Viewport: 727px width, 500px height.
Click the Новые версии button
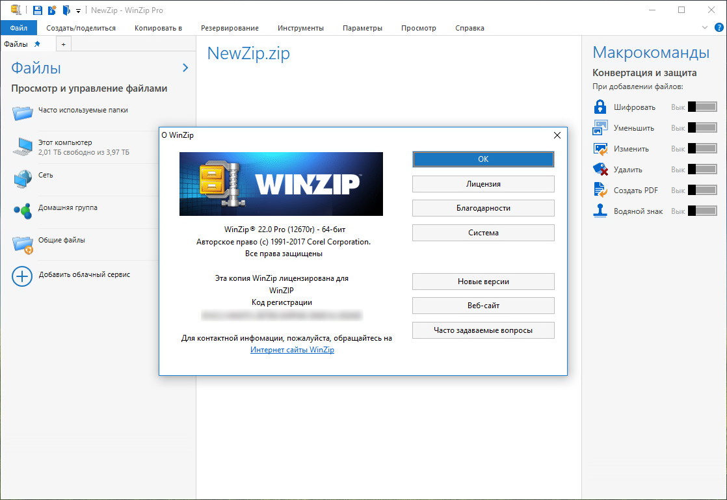(x=483, y=282)
